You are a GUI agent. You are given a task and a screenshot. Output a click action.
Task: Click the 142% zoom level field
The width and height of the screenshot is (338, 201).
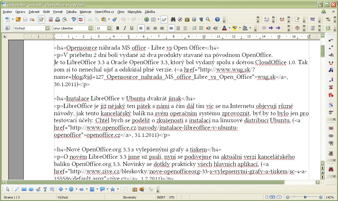click(330, 197)
